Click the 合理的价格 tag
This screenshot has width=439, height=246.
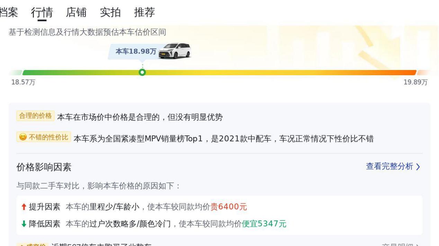coord(35,116)
